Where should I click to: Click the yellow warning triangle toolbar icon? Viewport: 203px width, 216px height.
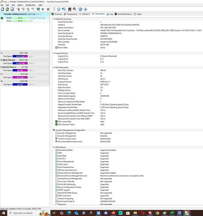point(7,9)
